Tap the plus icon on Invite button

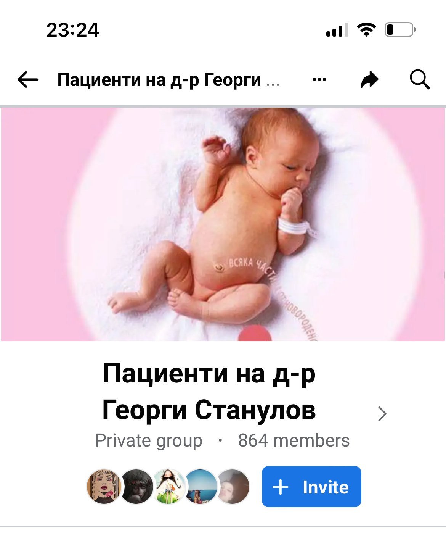pos(281,487)
